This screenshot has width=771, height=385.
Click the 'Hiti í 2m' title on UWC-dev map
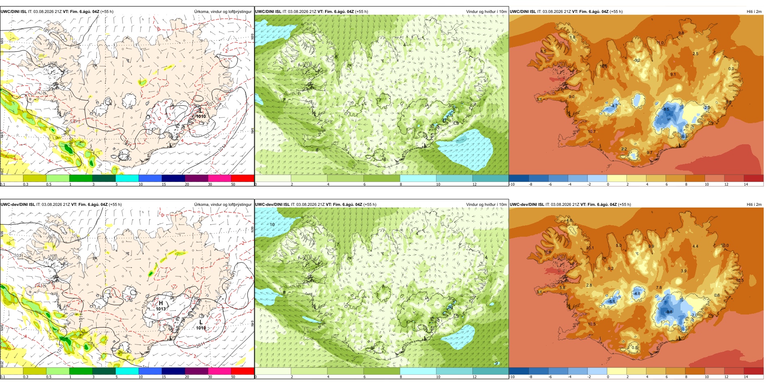coord(754,205)
